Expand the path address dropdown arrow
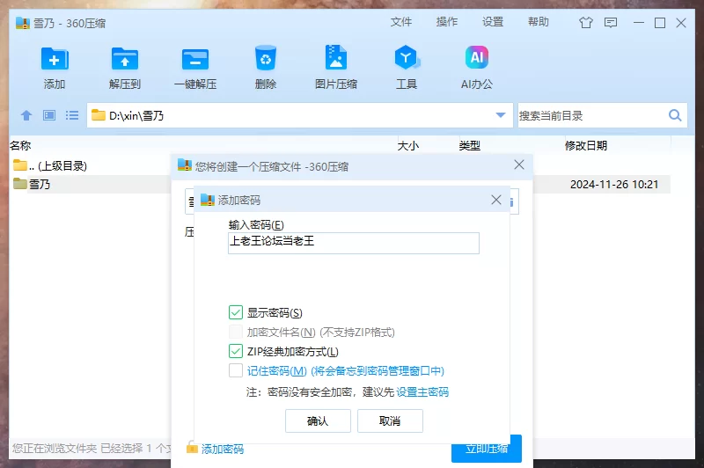Viewport: 704px width, 468px height. pos(501,115)
